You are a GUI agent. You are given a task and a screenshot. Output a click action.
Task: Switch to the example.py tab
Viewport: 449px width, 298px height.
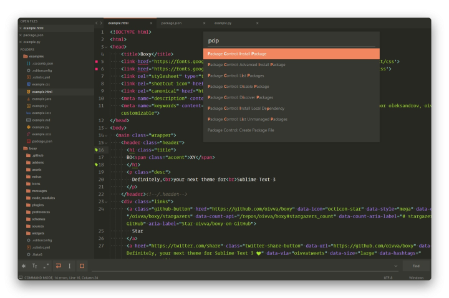pos(221,22)
